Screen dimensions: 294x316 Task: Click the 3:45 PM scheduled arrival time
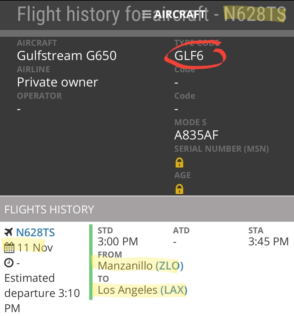coord(268,241)
